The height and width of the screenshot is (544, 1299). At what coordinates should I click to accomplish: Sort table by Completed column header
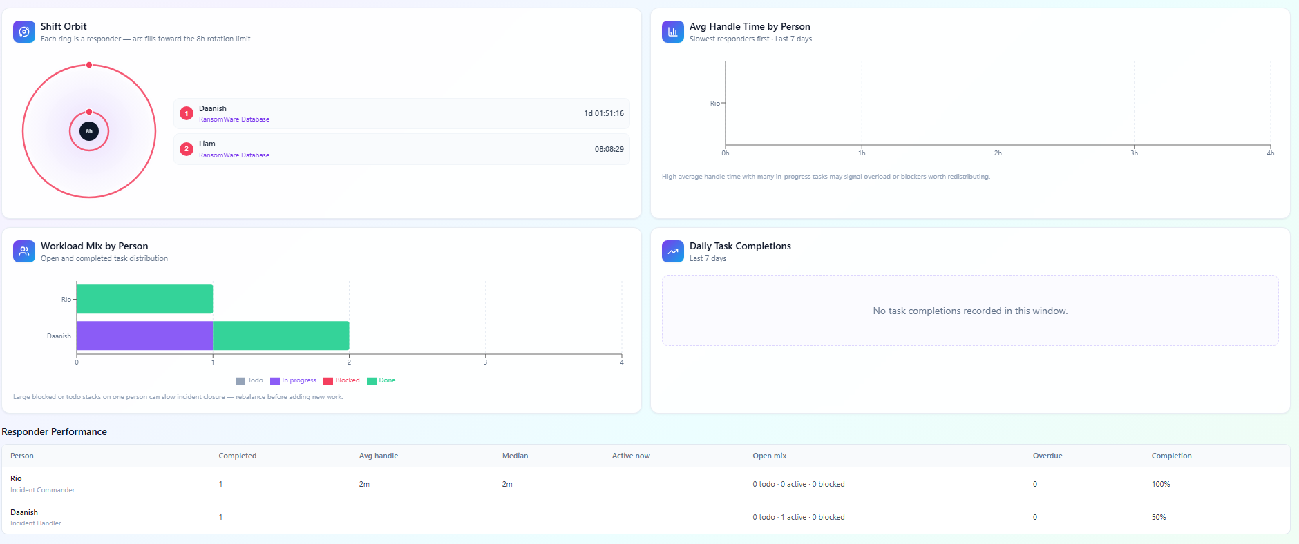click(238, 456)
